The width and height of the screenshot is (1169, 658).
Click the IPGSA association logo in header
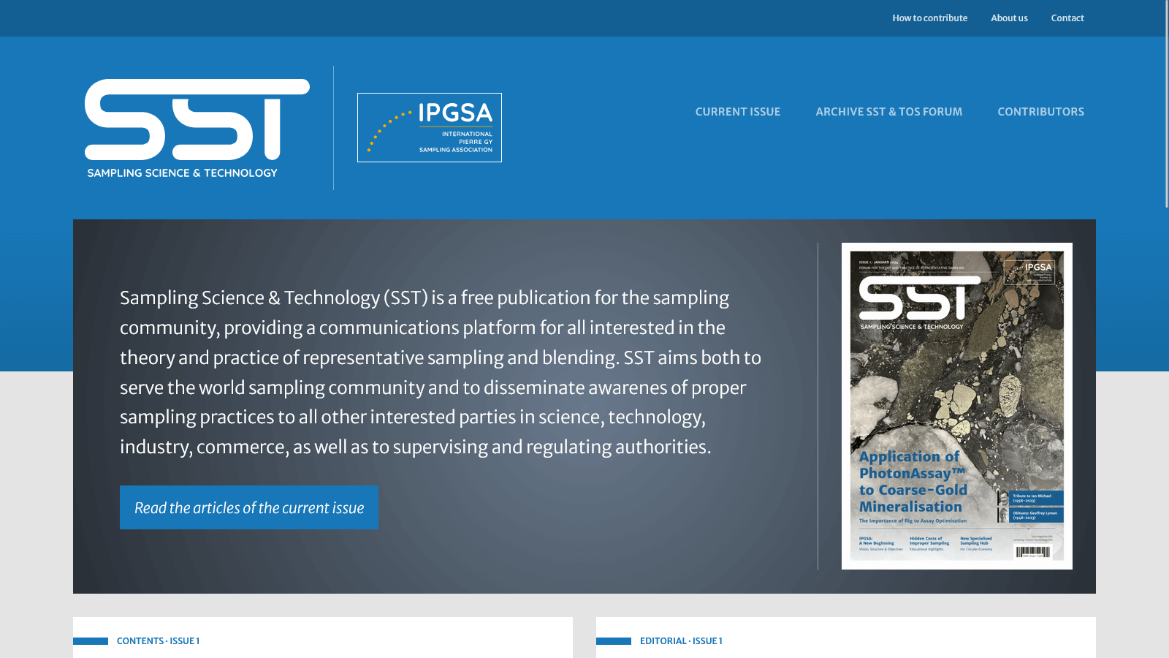click(430, 127)
